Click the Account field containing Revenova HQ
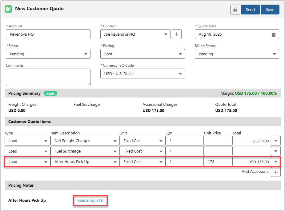285x211 pixels. [x=48, y=34]
